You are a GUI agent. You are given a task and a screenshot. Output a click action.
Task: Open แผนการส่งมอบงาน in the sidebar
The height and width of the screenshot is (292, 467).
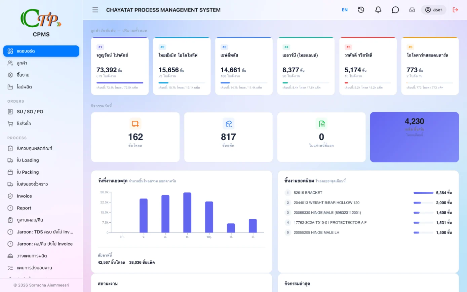click(x=41, y=268)
